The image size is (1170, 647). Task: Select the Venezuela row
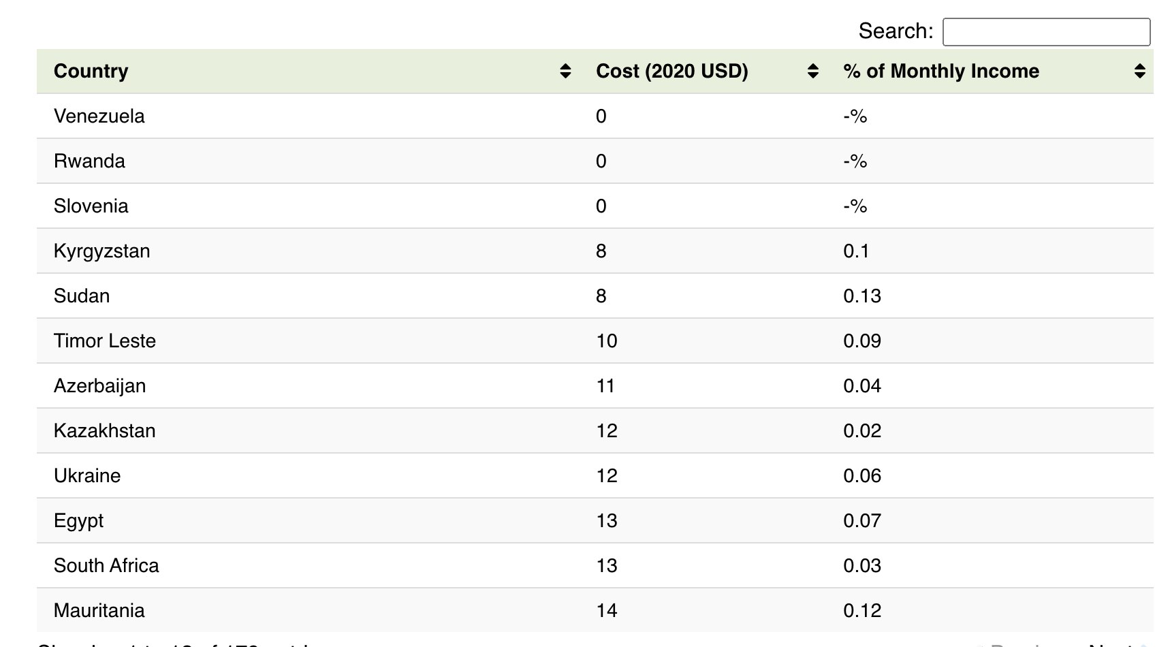(595, 116)
